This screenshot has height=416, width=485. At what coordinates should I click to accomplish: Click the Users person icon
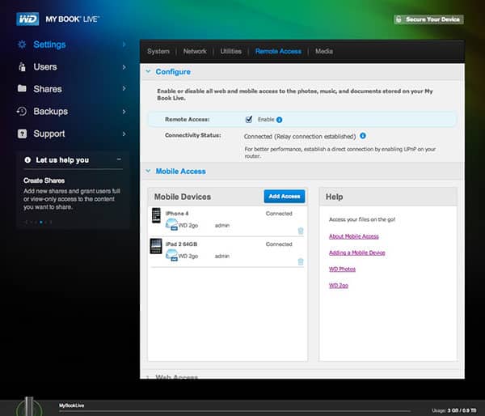coord(22,66)
